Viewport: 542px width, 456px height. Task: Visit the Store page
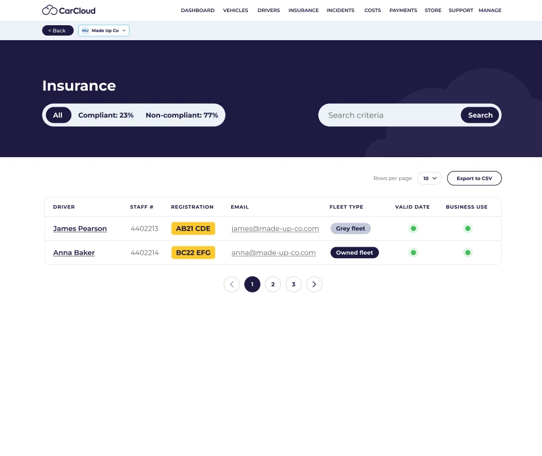click(433, 10)
